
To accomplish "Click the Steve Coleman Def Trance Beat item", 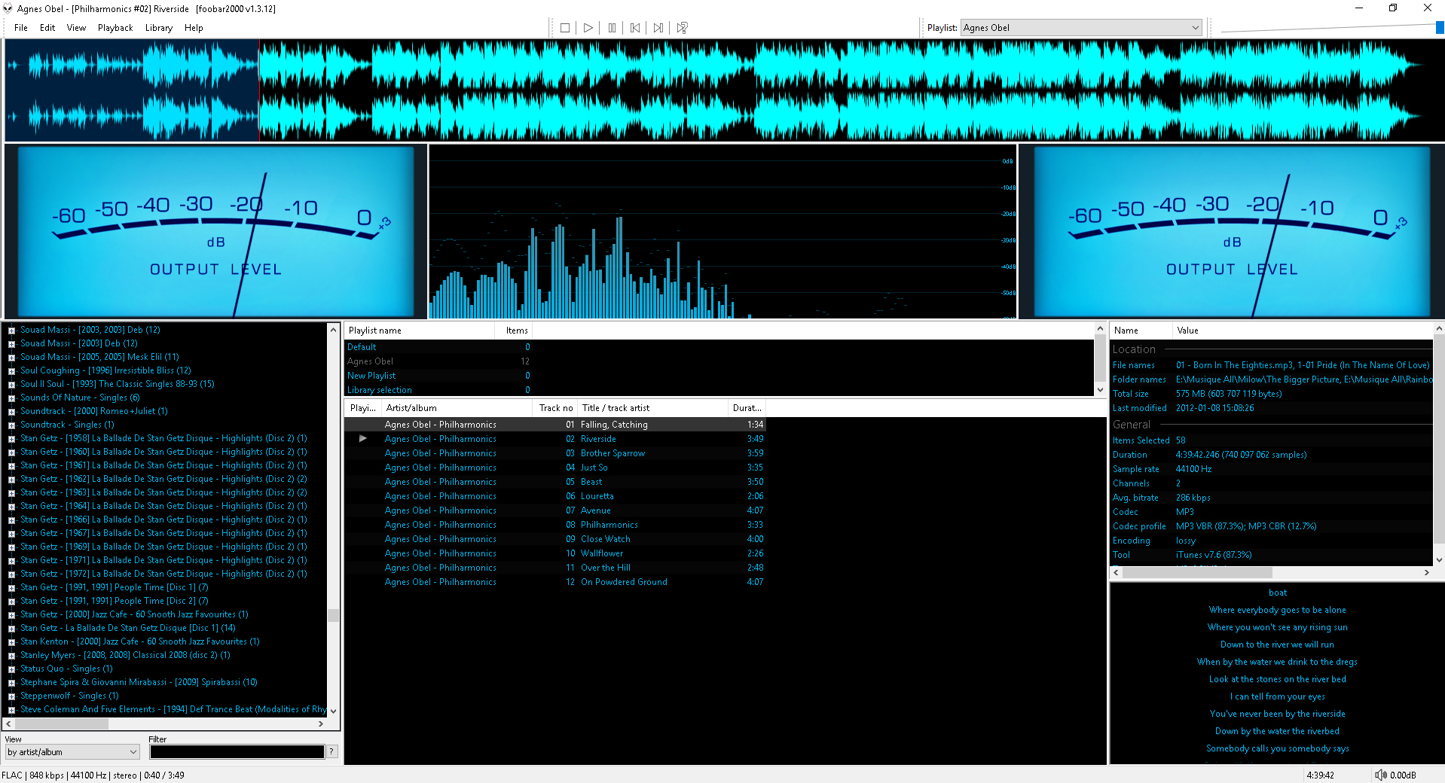I will pyautogui.click(x=173, y=709).
